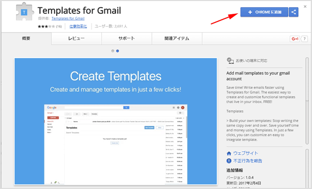The image size is (312, 189).
Task: Select the second slideshow dot
Action: 118,51
